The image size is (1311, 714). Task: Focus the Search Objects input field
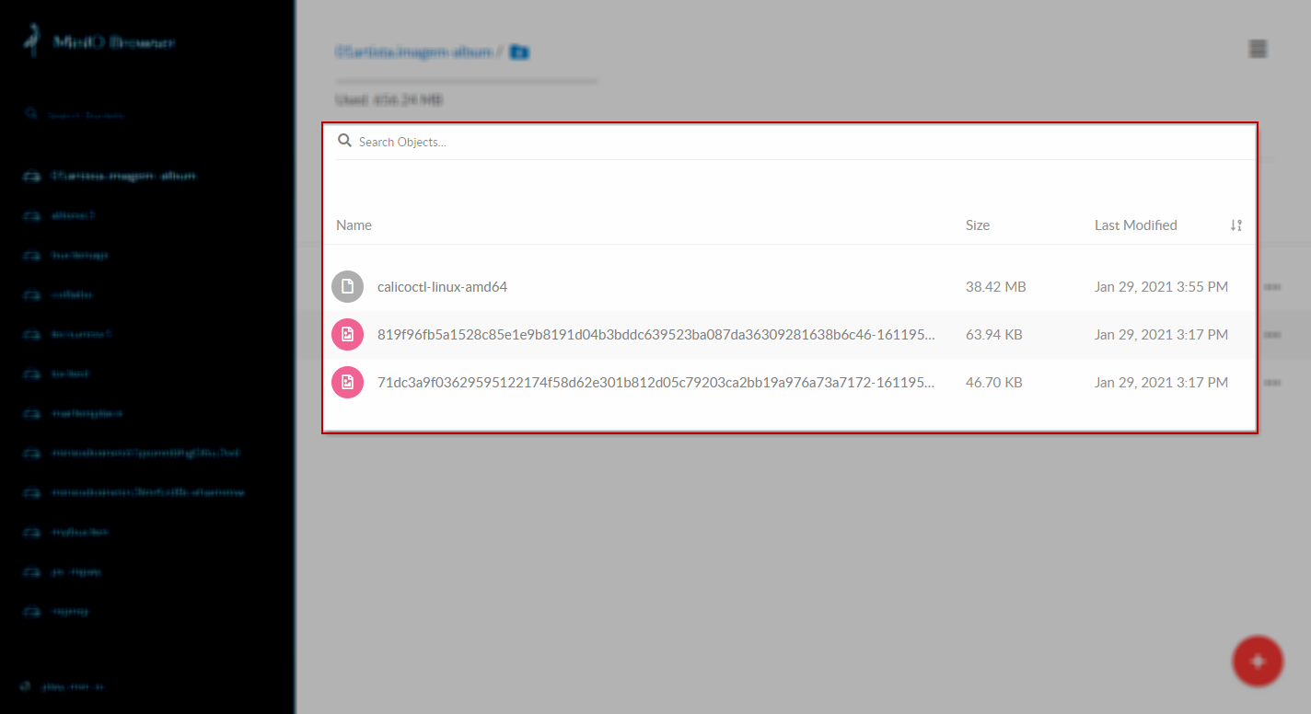point(805,142)
